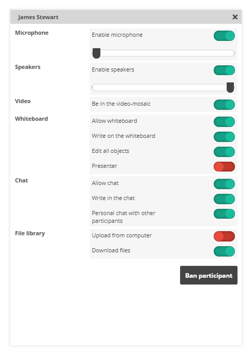Toggle Enable microphone switch
This screenshot has height=355, width=252.
tap(224, 36)
